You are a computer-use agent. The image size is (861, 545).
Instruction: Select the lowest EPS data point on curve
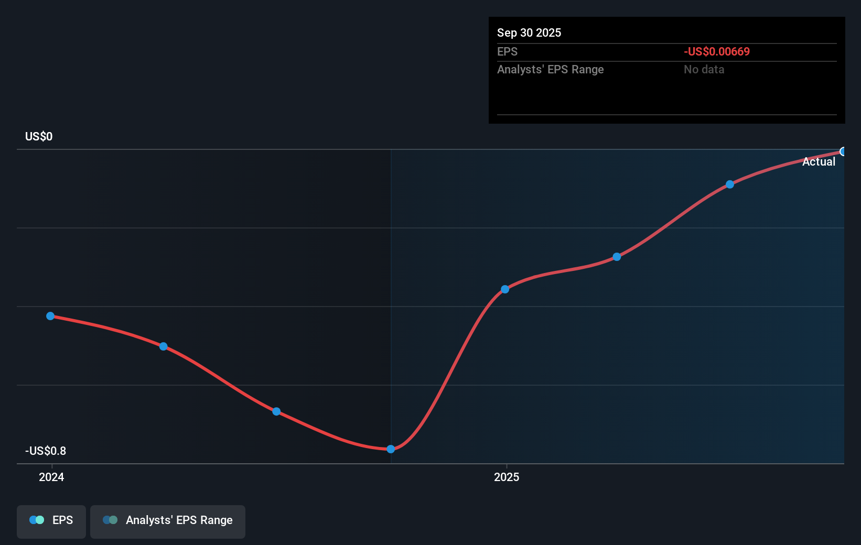tap(391, 449)
